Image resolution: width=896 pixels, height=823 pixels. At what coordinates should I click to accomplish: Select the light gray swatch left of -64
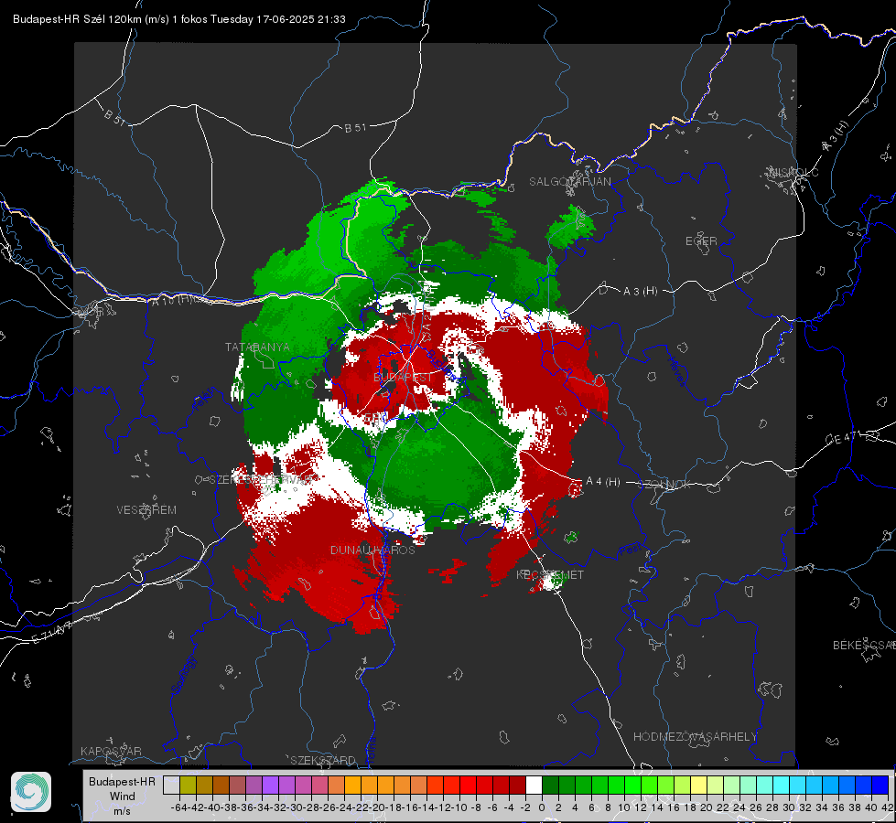[x=171, y=785]
